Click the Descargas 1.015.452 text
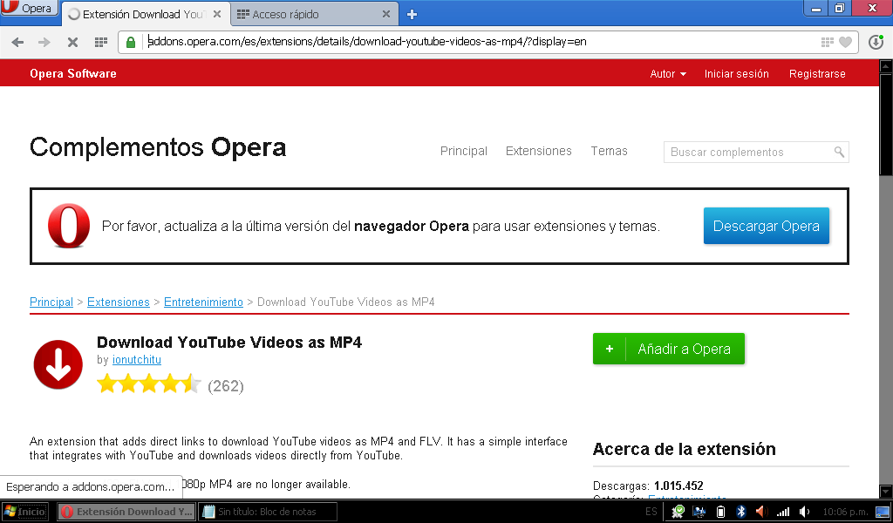This screenshot has width=893, height=523. [x=648, y=486]
